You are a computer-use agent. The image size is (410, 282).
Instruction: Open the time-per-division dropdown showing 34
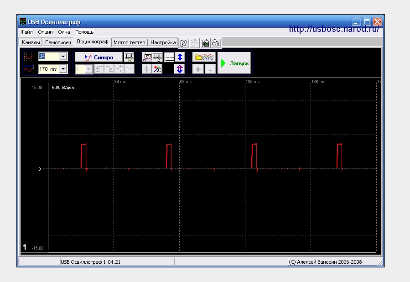[63, 57]
